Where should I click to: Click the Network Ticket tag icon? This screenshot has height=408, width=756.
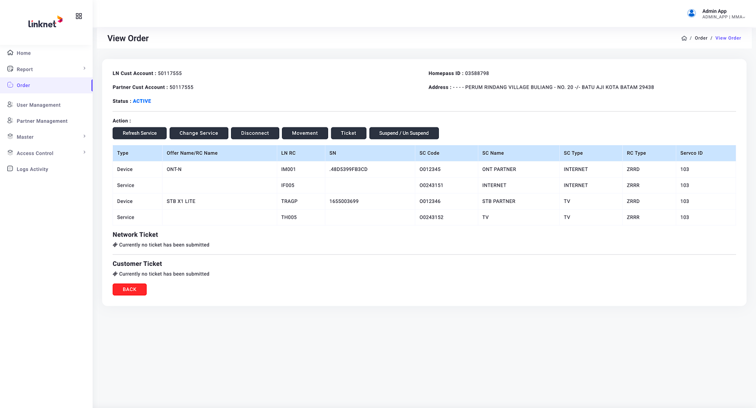pos(115,245)
